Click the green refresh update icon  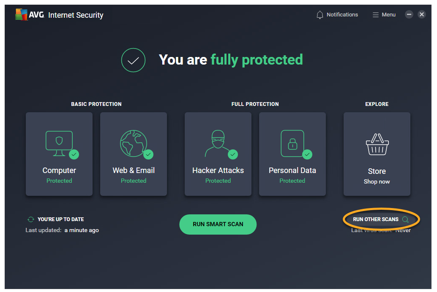[x=30, y=219]
